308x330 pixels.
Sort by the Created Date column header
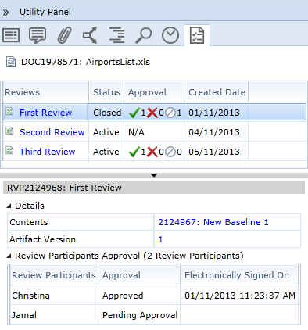click(x=217, y=92)
